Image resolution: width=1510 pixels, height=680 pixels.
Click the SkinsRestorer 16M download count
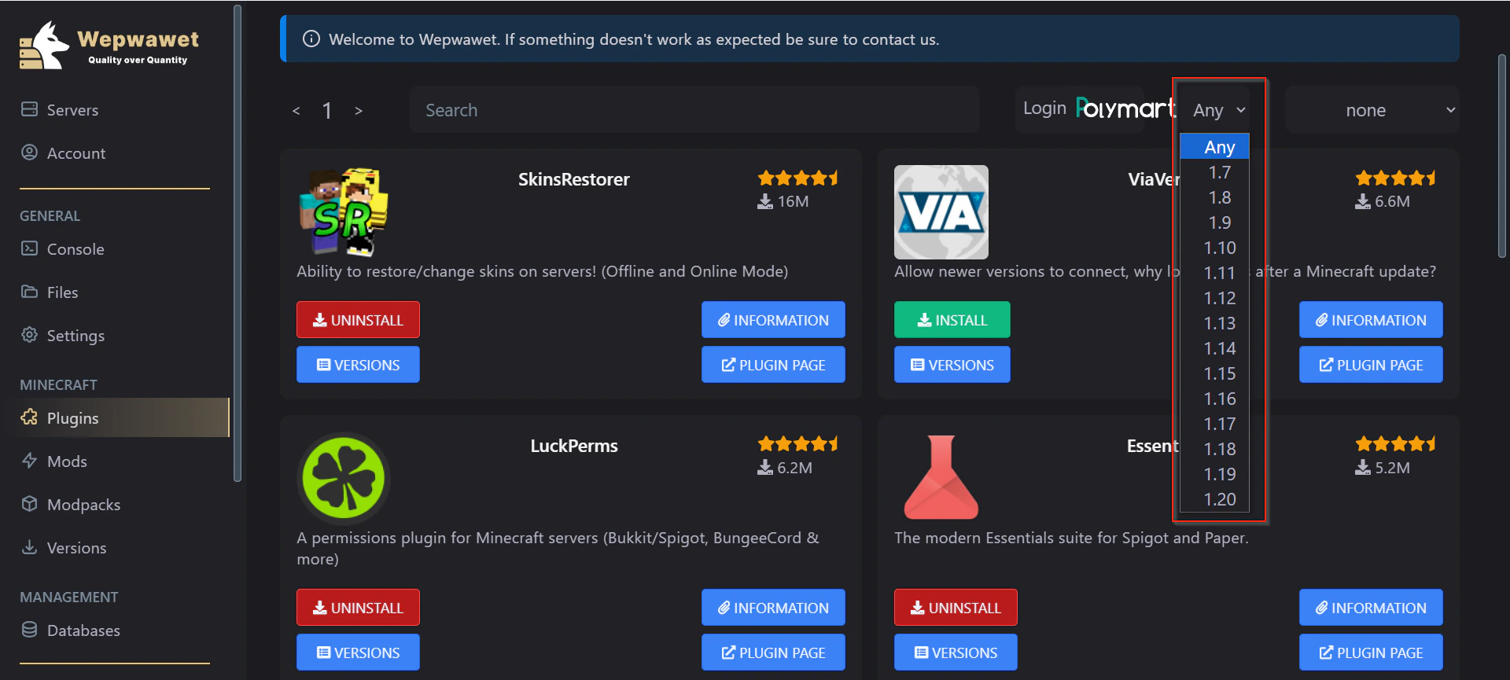(x=783, y=201)
